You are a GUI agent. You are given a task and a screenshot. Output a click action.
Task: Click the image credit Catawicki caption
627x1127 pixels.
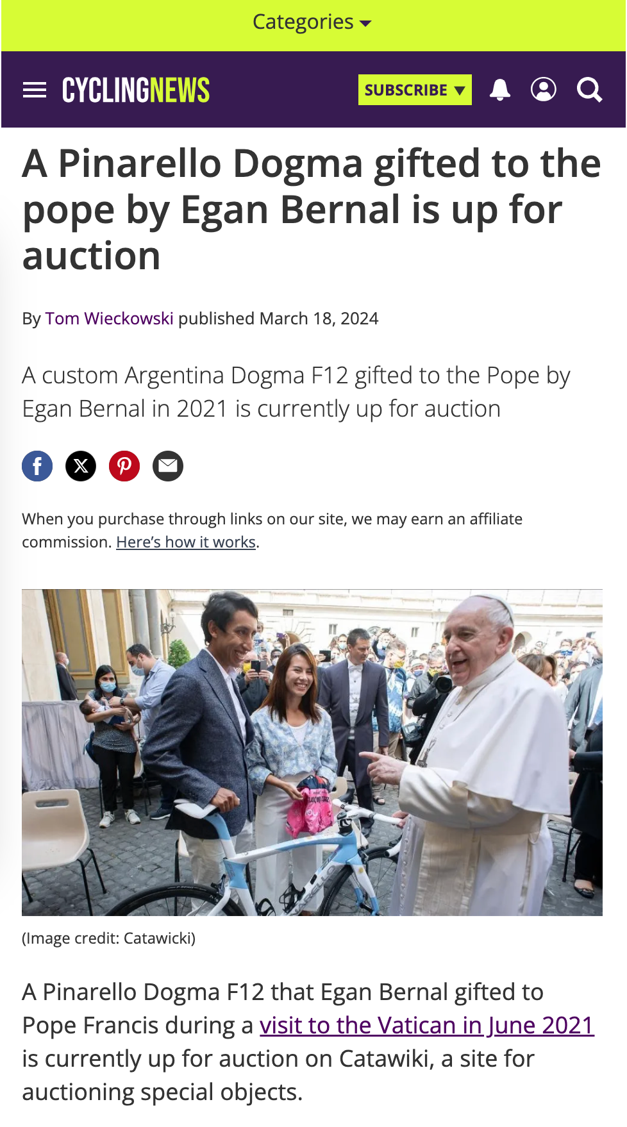point(109,939)
